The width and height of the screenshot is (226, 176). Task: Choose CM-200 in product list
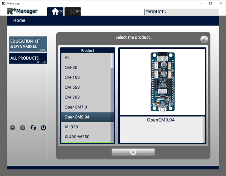(x=86, y=97)
